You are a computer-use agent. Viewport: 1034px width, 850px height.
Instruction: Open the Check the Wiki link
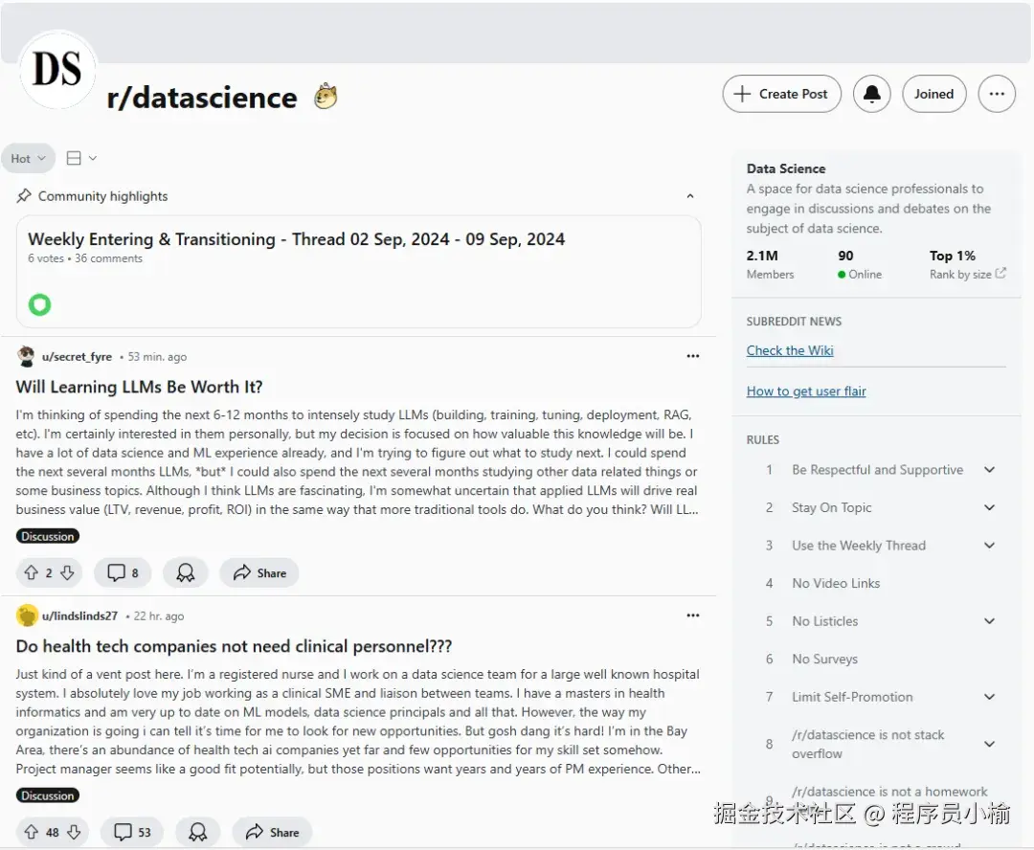tap(789, 350)
